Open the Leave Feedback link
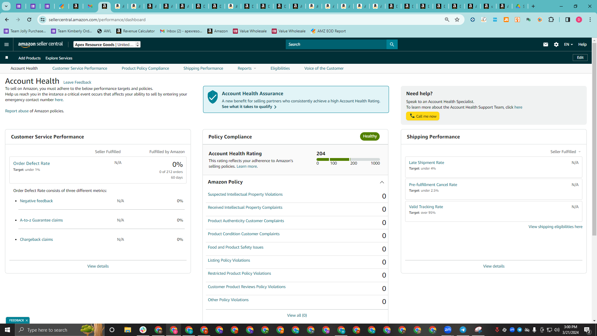597x336 pixels. pyautogui.click(x=77, y=82)
